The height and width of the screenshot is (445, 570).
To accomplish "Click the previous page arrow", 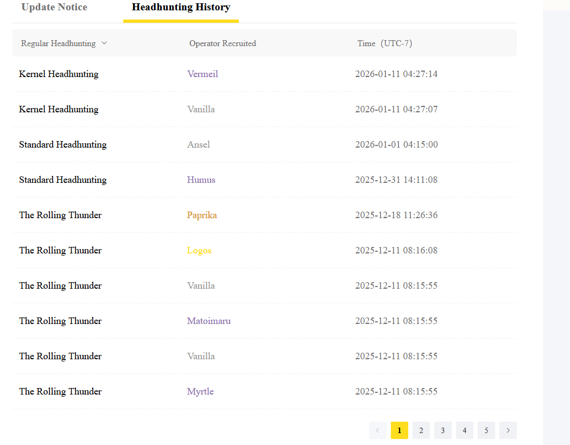I will click(x=377, y=430).
